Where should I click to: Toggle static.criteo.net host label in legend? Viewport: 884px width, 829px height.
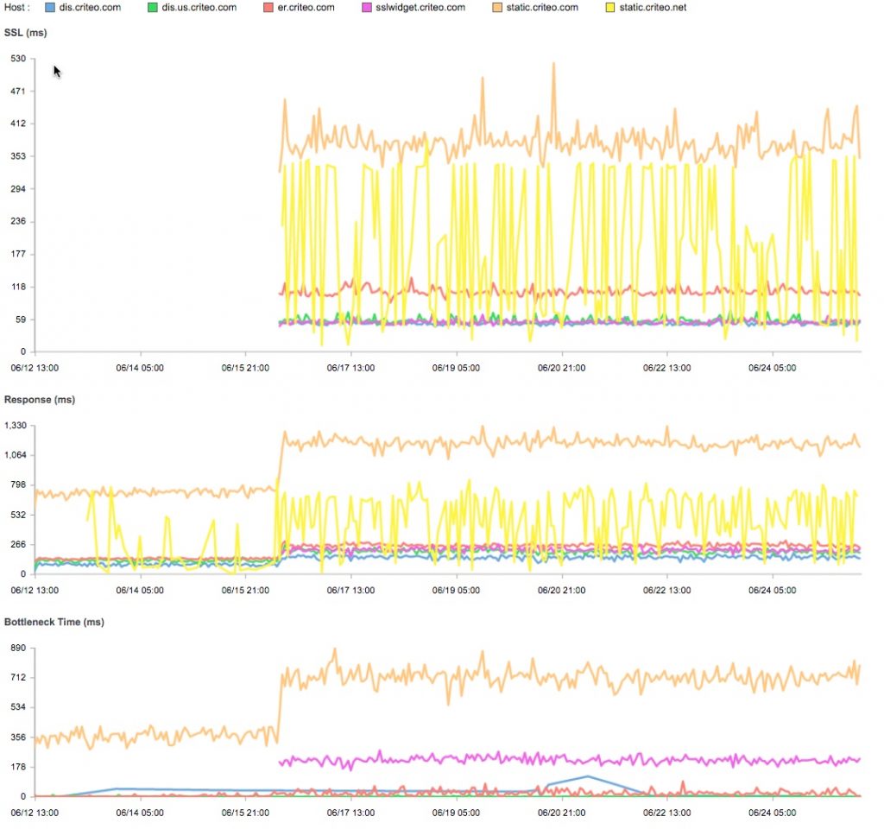point(653,8)
